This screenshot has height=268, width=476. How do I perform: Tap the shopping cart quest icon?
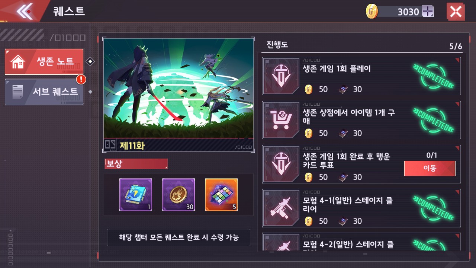pos(281,120)
